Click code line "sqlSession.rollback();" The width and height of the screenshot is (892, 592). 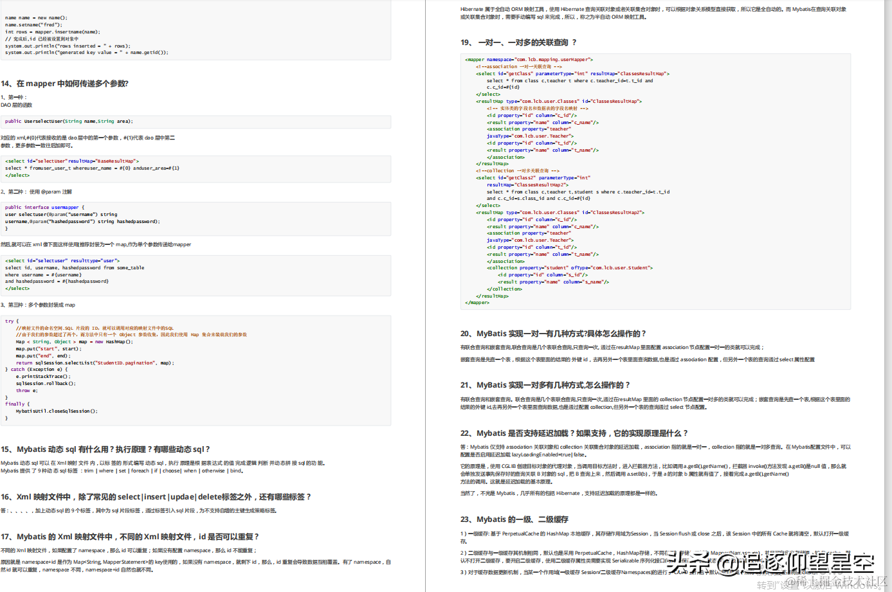[x=46, y=383]
